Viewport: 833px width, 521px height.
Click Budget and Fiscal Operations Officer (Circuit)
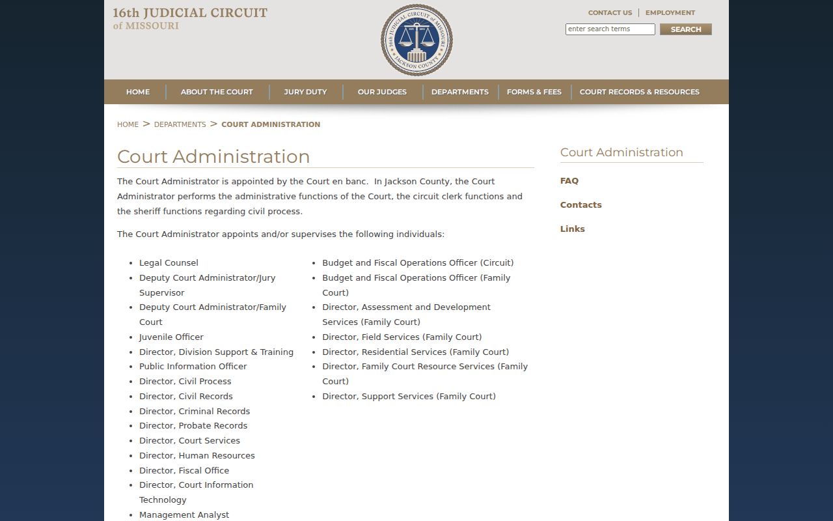[418, 263]
